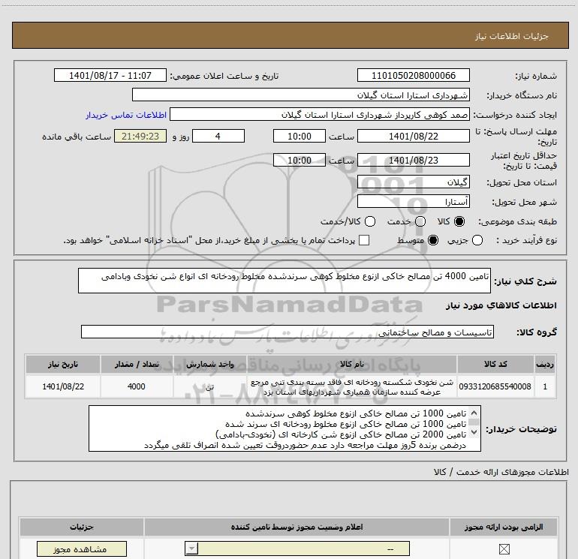Viewport: 578px width, 559px height.
Task: Click the need date cell 1401/08/22
Action: [63, 386]
